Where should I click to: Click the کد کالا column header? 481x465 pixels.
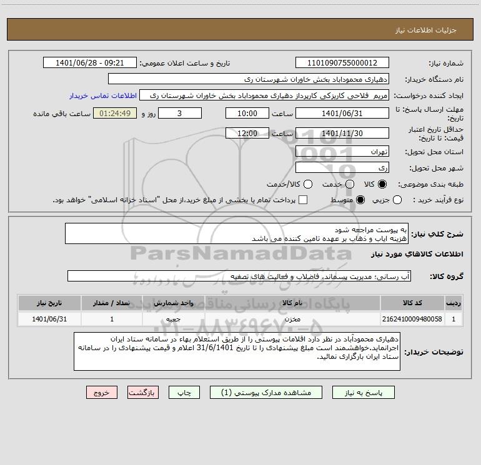(x=412, y=303)
